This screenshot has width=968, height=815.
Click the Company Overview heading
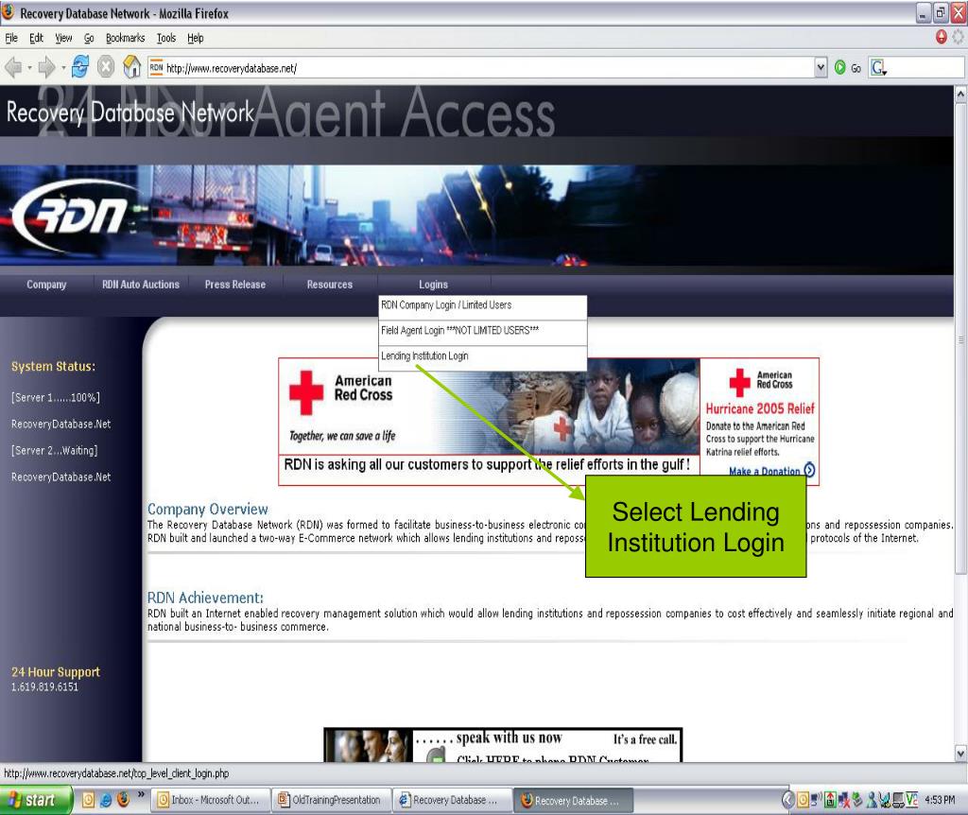coord(207,510)
